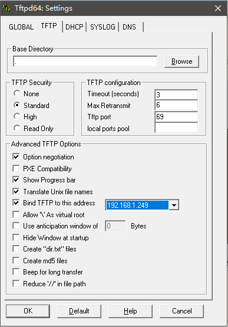228x327 pixels.
Task: Toggle Bind TFTP to this address checkbox
Action: tap(16, 202)
